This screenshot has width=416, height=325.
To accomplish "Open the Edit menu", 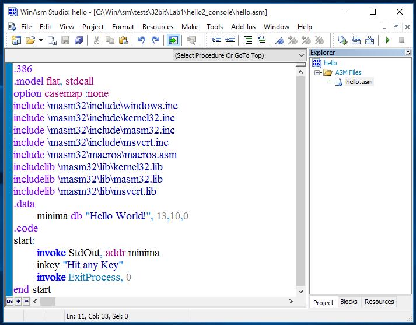I will (46, 27).
